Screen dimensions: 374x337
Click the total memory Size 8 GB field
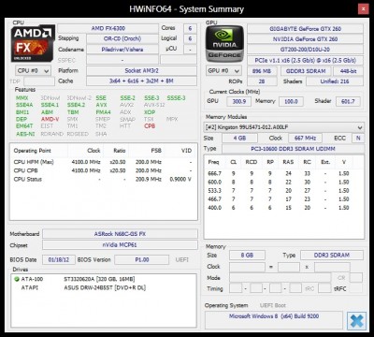[247, 256]
